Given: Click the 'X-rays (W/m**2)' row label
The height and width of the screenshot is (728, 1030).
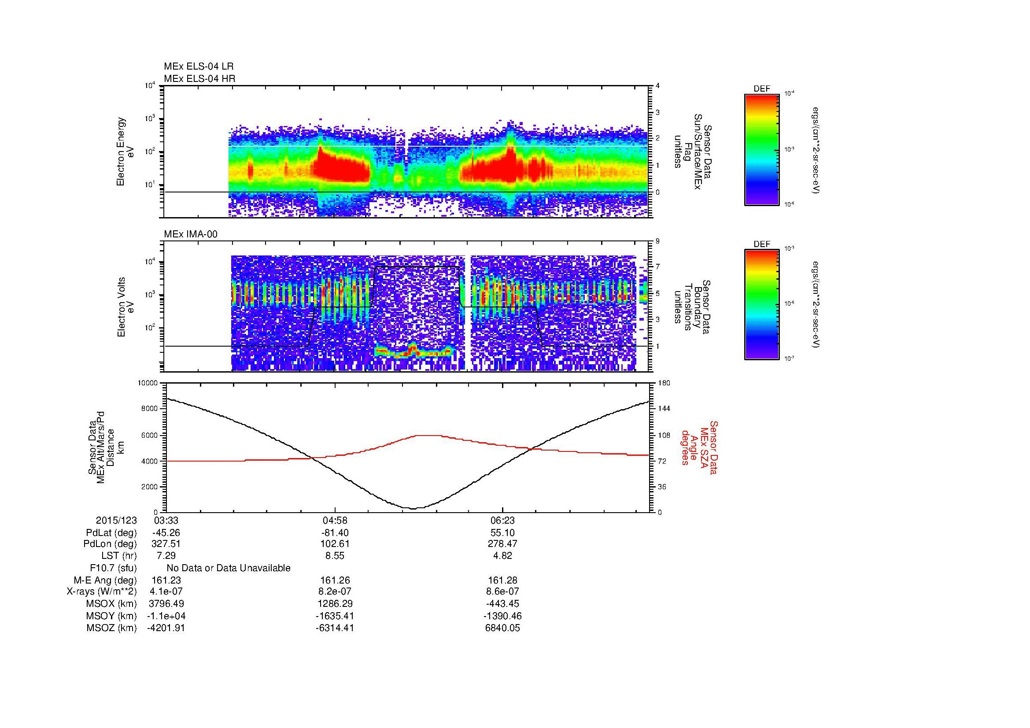Looking at the screenshot, I should pyautogui.click(x=102, y=591).
